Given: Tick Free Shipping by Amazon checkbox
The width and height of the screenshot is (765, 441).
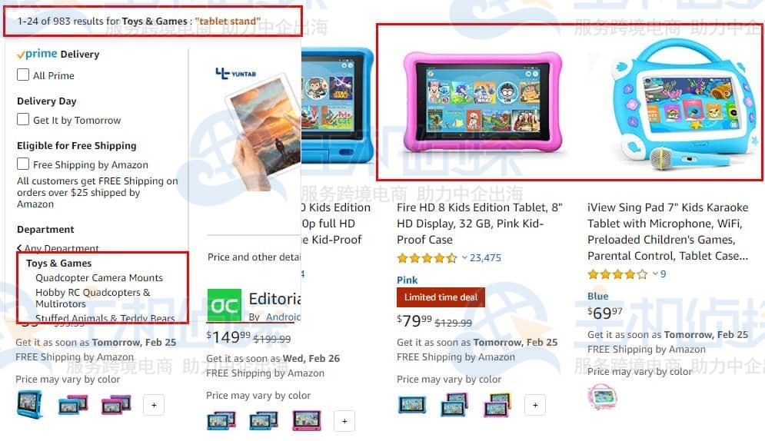Looking at the screenshot, I should click(x=23, y=164).
